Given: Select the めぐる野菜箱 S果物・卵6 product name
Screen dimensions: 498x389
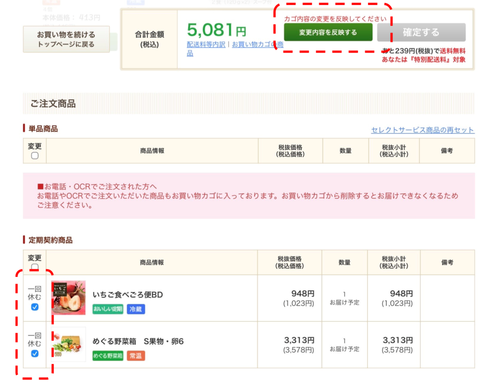Looking at the screenshot, I should (x=138, y=341).
